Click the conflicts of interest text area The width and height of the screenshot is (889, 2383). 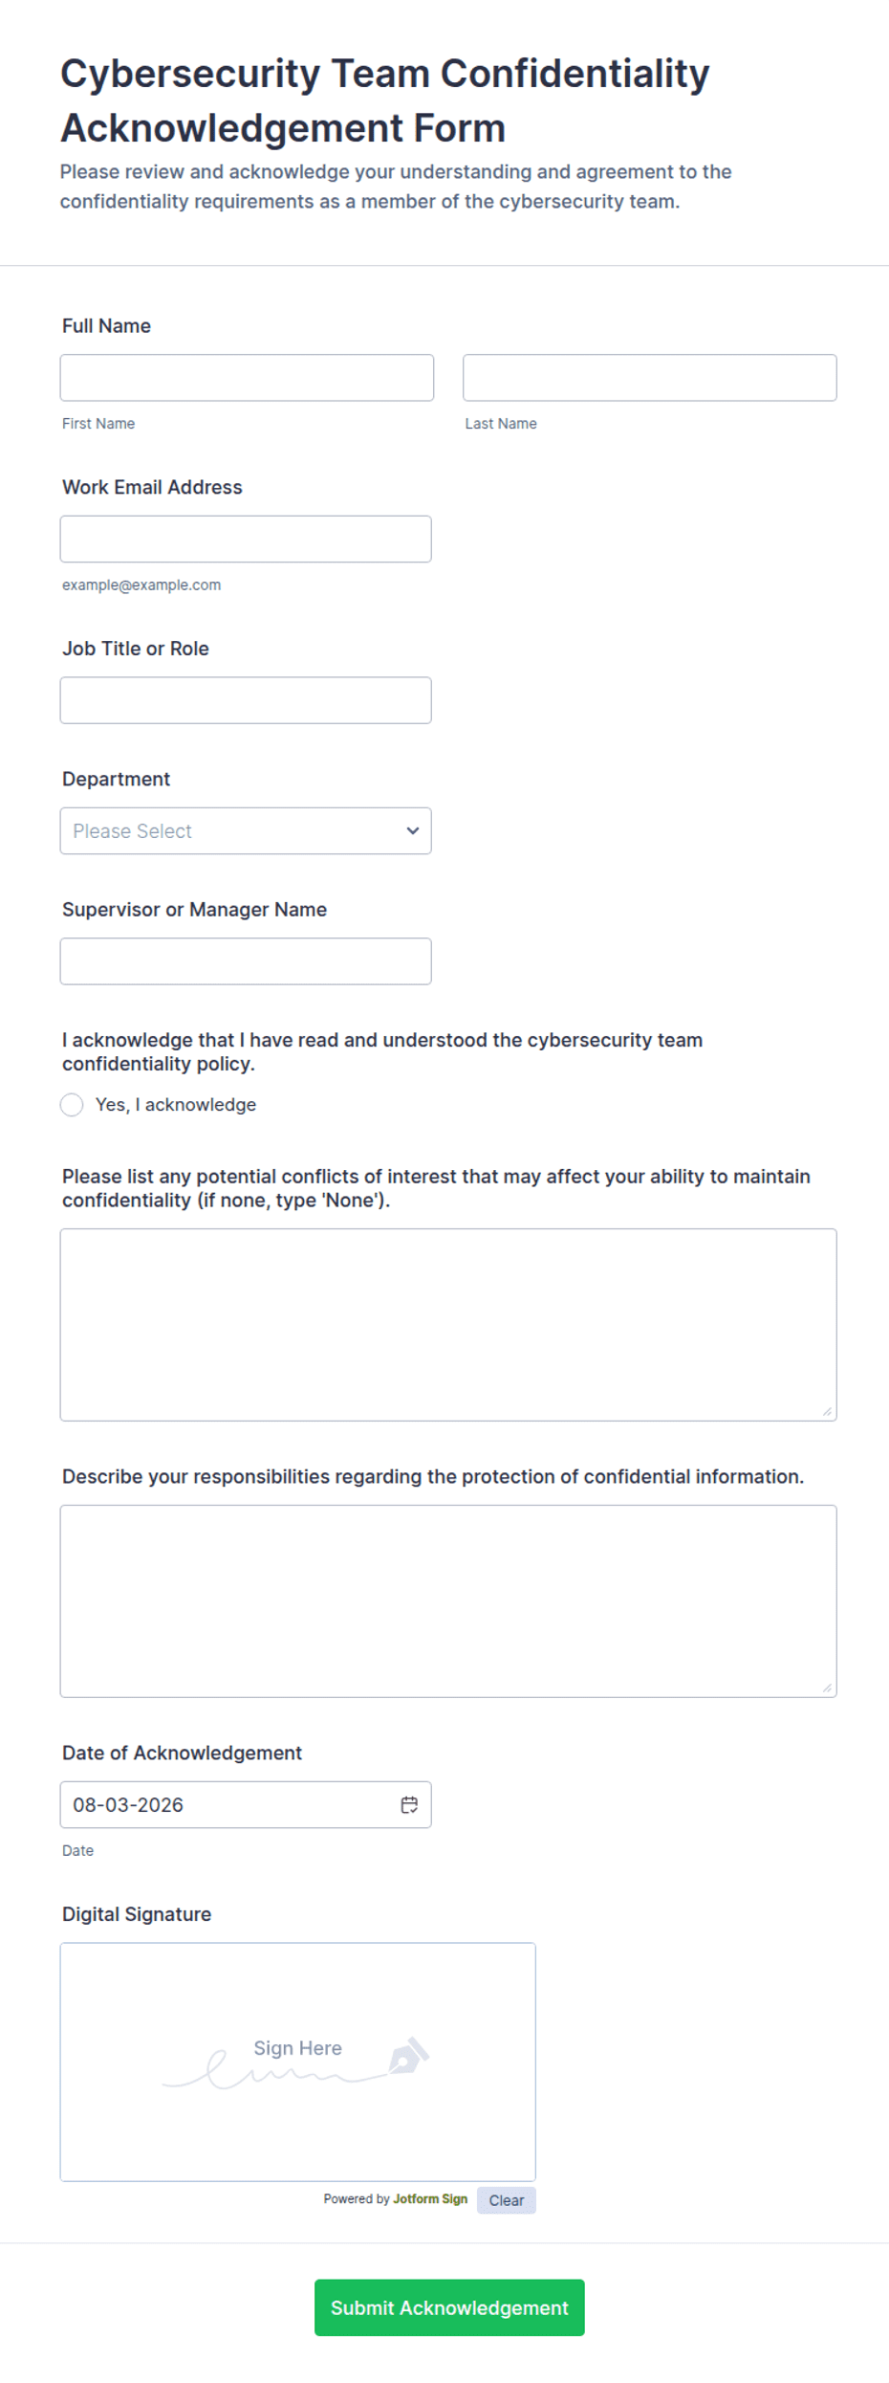click(x=448, y=1325)
